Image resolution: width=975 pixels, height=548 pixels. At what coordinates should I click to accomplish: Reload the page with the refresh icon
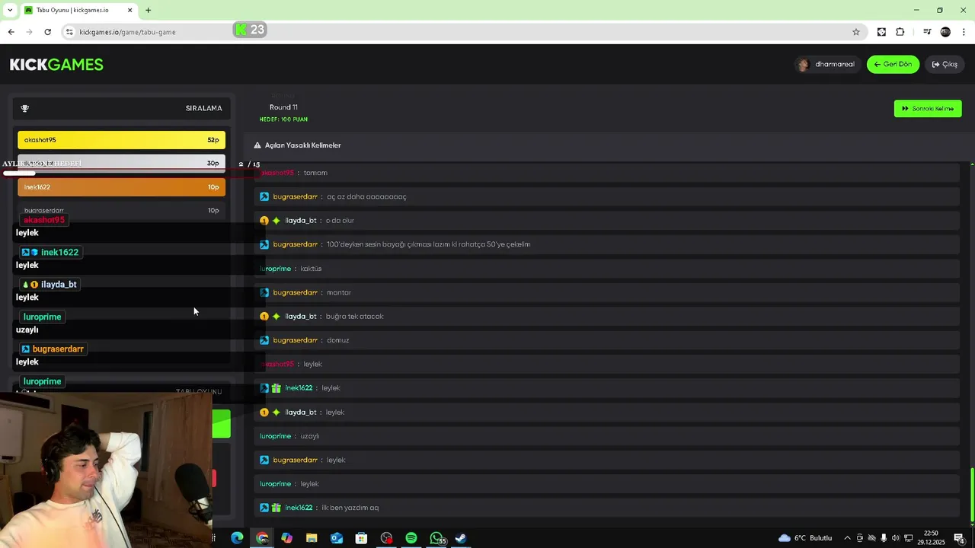(47, 32)
